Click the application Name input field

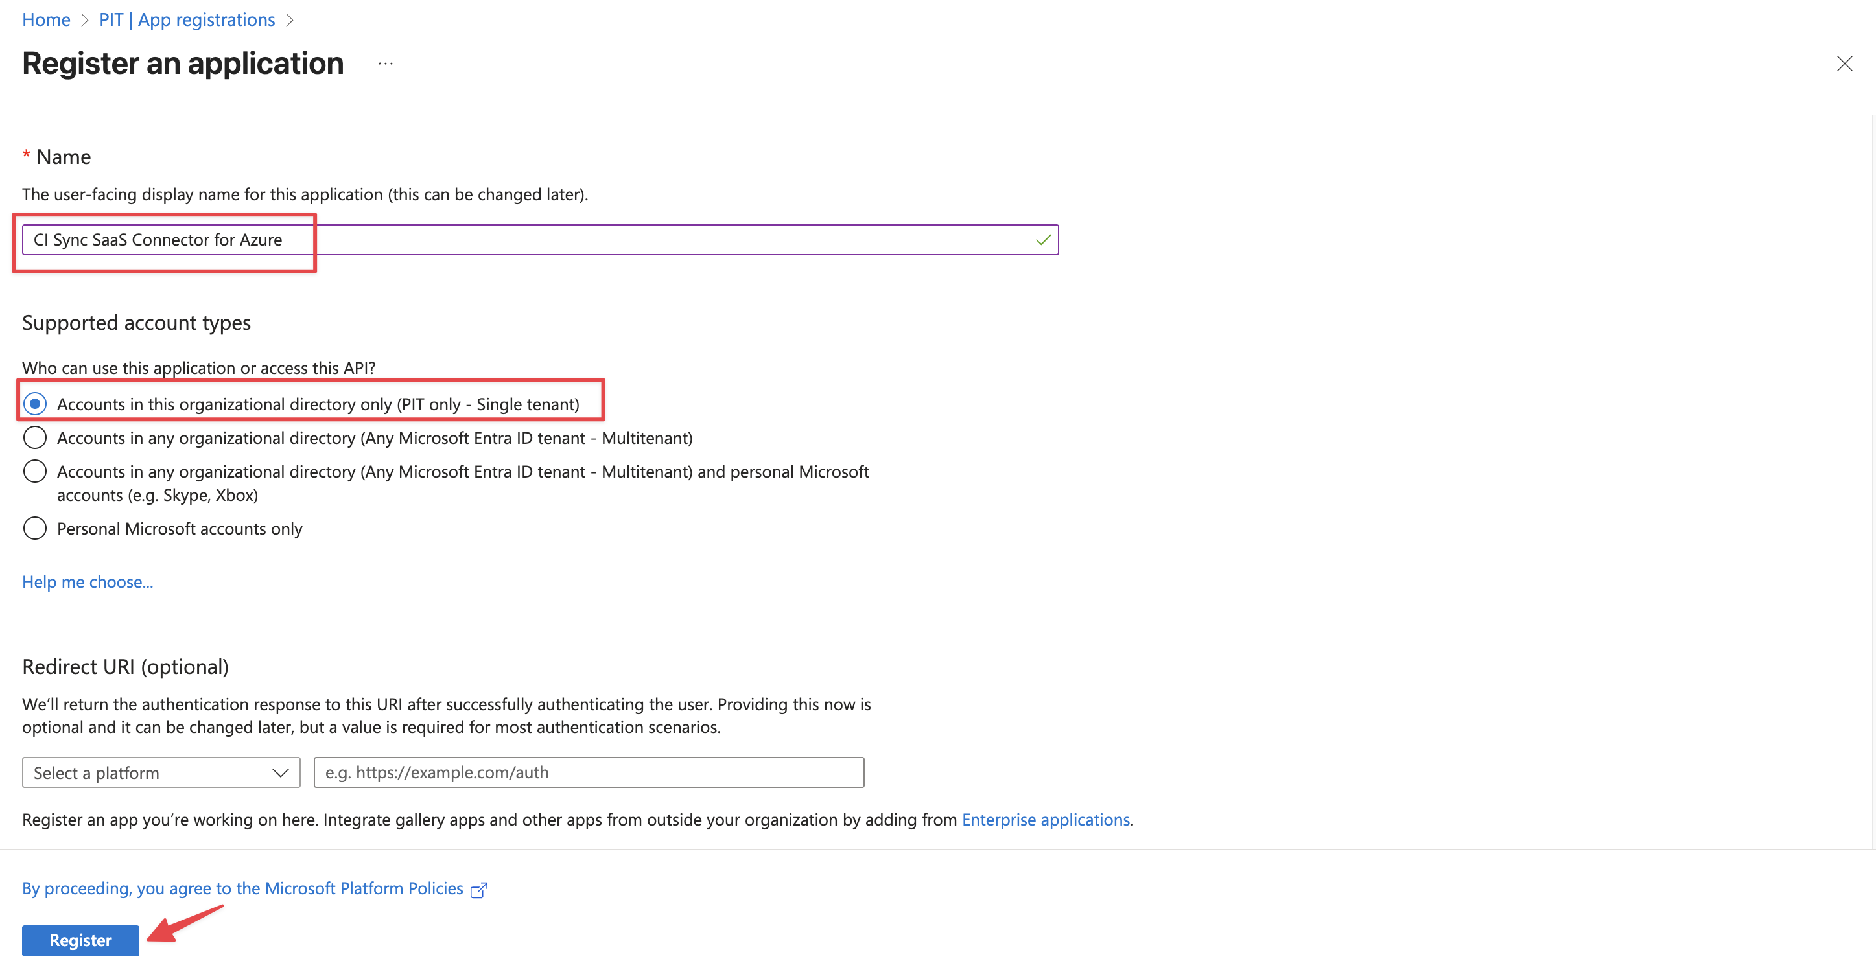click(x=539, y=240)
